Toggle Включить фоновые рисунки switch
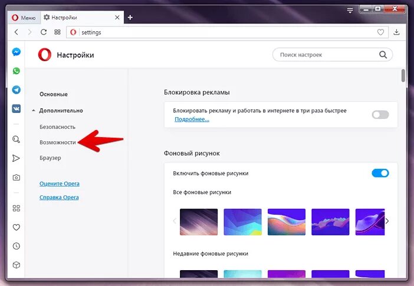This screenshot has width=414, height=286. coord(380,173)
